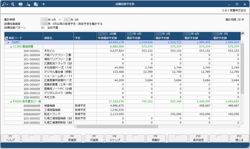Select asset 本社土地
This screenshot has width=250, height=149.
[x=49, y=97]
